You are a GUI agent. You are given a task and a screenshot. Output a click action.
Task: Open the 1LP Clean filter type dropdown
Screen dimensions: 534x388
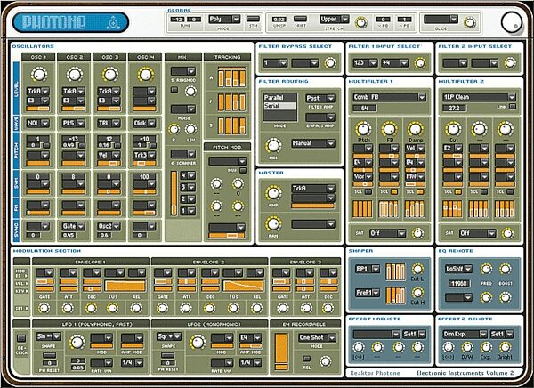click(x=479, y=97)
